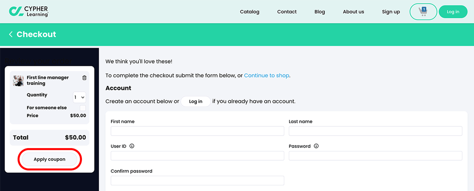Click the Total $50.00 amount
Viewport: 474px width, 191px height.
(75, 137)
